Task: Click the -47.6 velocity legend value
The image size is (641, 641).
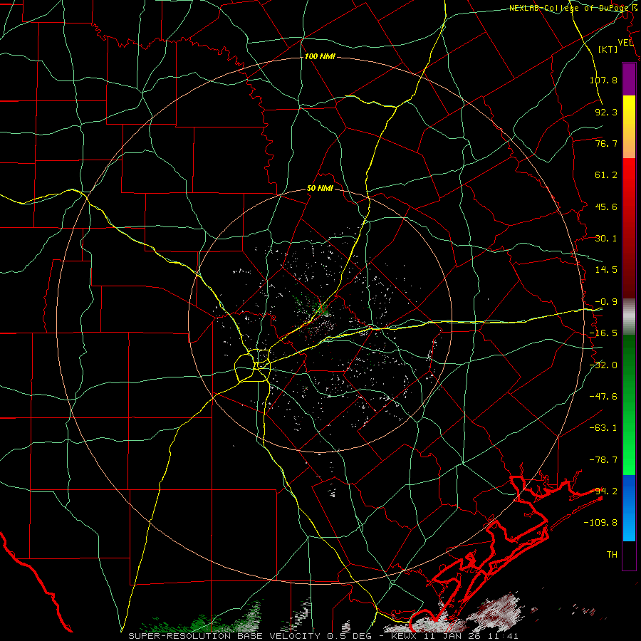Action: point(603,397)
